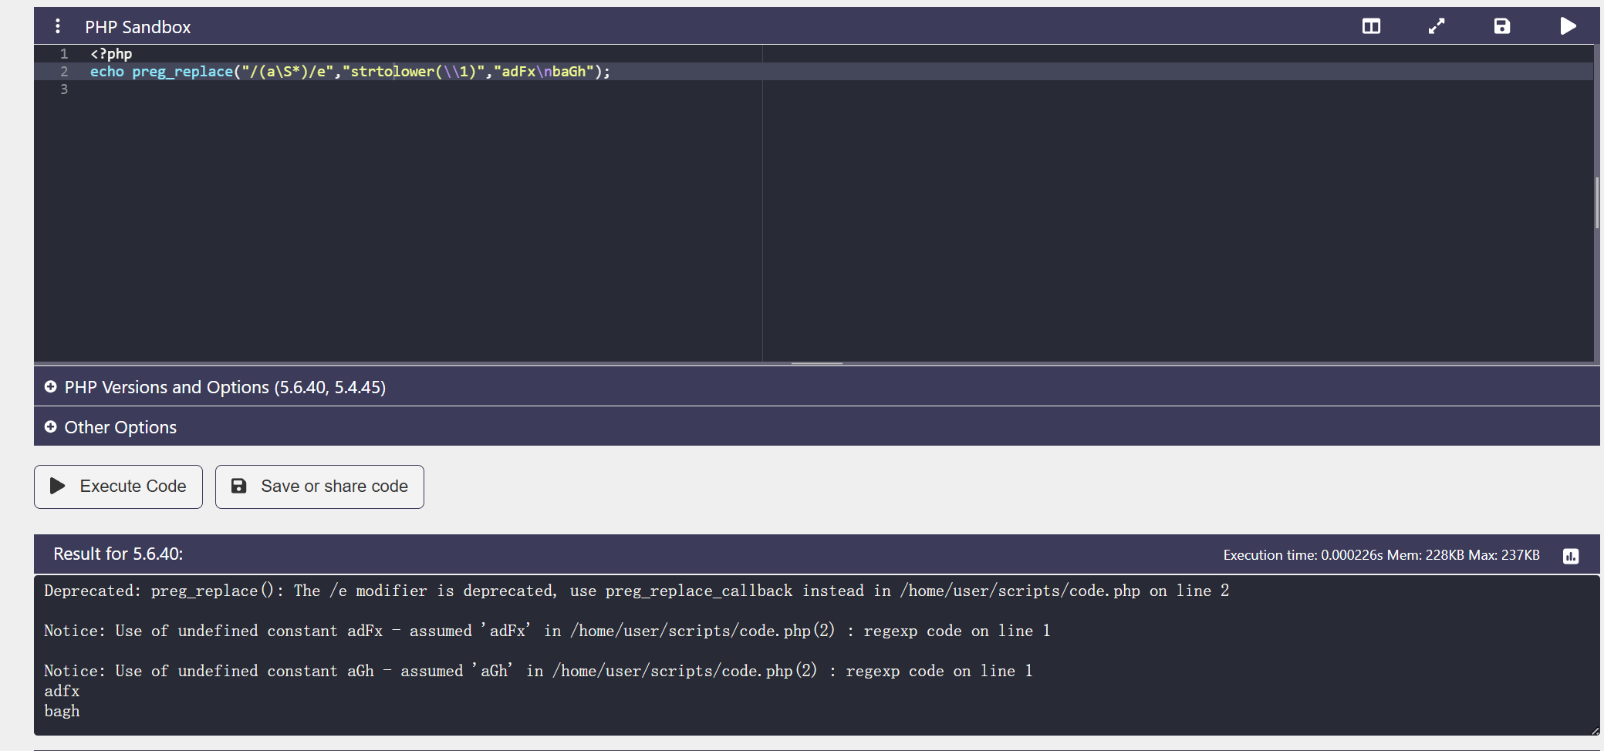Viewport: 1604px width, 751px height.
Task: Toggle the split view layout icon
Action: [x=1371, y=26]
